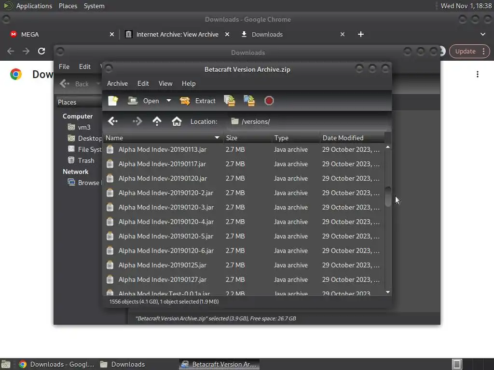
Task: Close the Internet Archive tab
Action: click(227, 34)
